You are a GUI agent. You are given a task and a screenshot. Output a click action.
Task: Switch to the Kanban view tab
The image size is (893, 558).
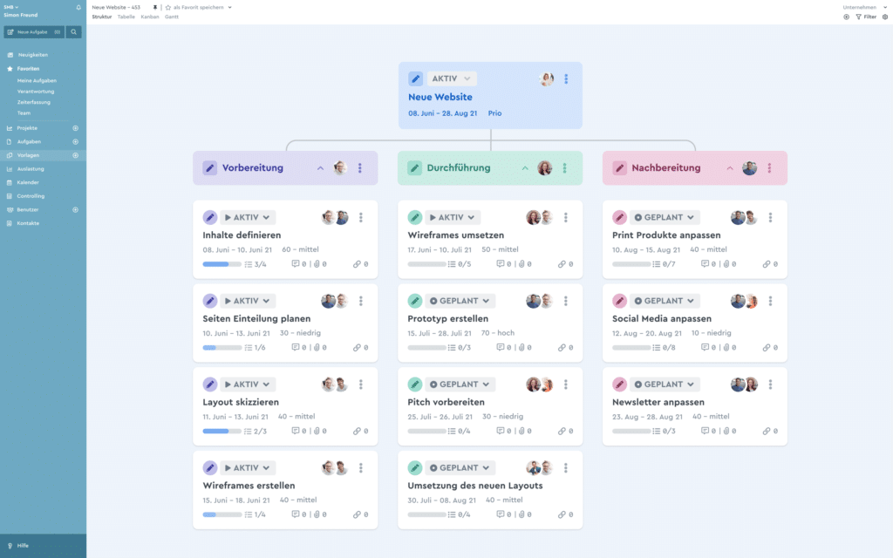pos(150,17)
